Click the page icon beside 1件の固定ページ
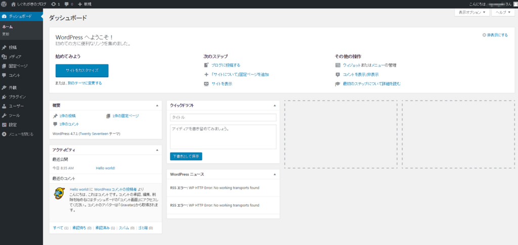 pos(108,116)
